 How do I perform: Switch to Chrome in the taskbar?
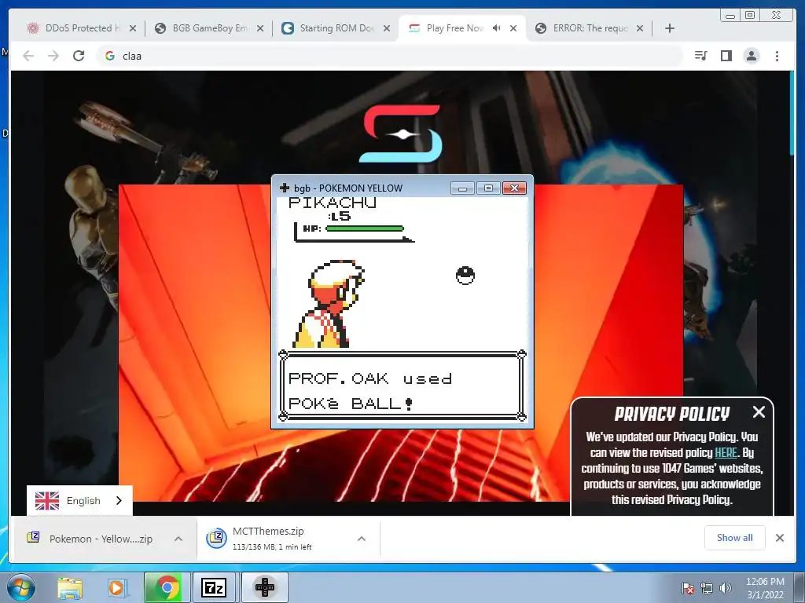click(x=167, y=587)
